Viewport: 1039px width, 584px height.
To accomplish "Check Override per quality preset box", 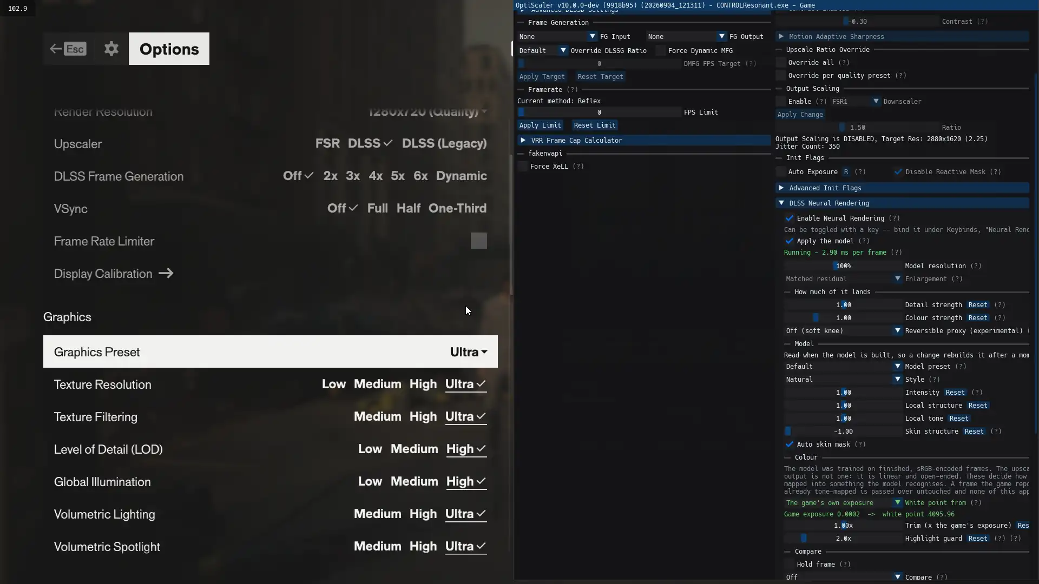I will (x=781, y=76).
